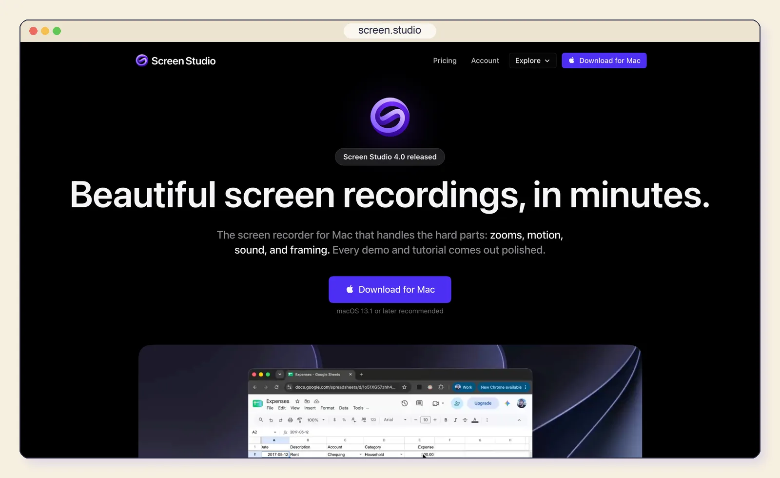Select cell containing Rent in demo spreadsheet
780x478 pixels.
point(308,455)
